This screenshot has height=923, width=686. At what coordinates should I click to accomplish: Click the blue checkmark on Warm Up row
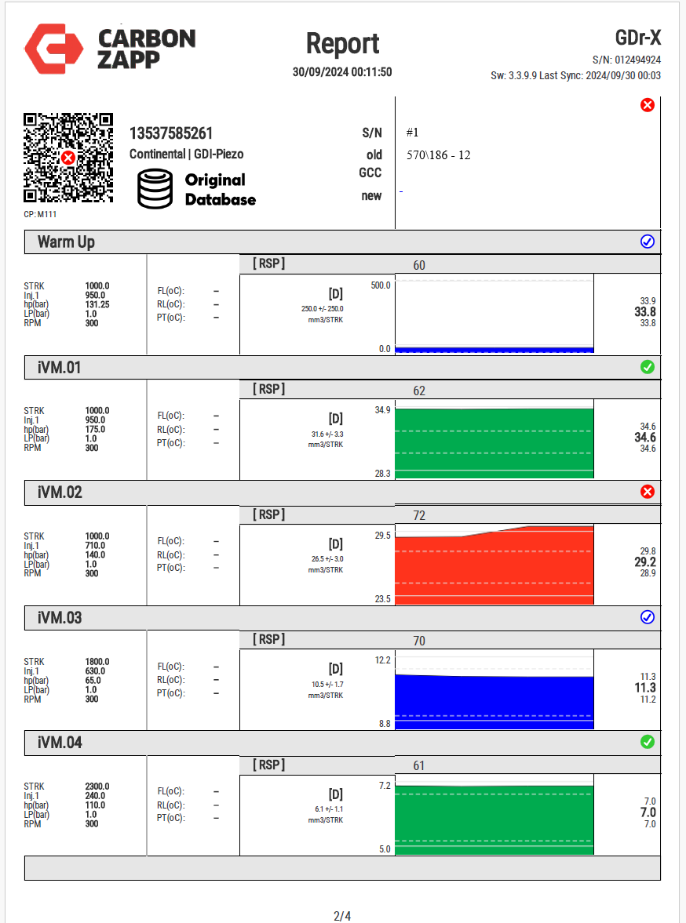pos(648,242)
